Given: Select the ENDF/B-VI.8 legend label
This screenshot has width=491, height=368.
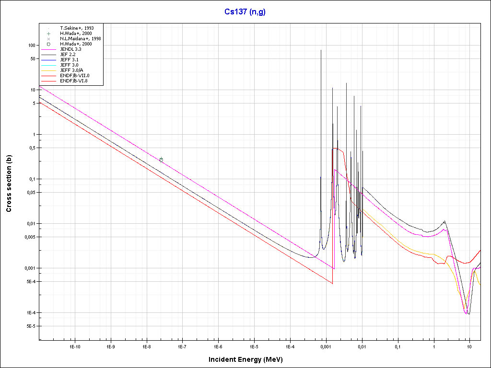Looking at the screenshot, I should coord(74,80).
